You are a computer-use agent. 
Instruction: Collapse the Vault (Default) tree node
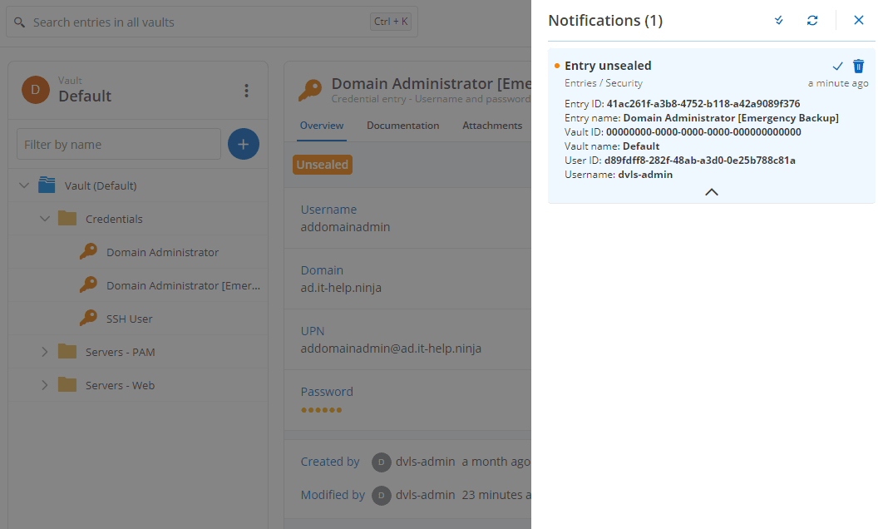tap(23, 185)
